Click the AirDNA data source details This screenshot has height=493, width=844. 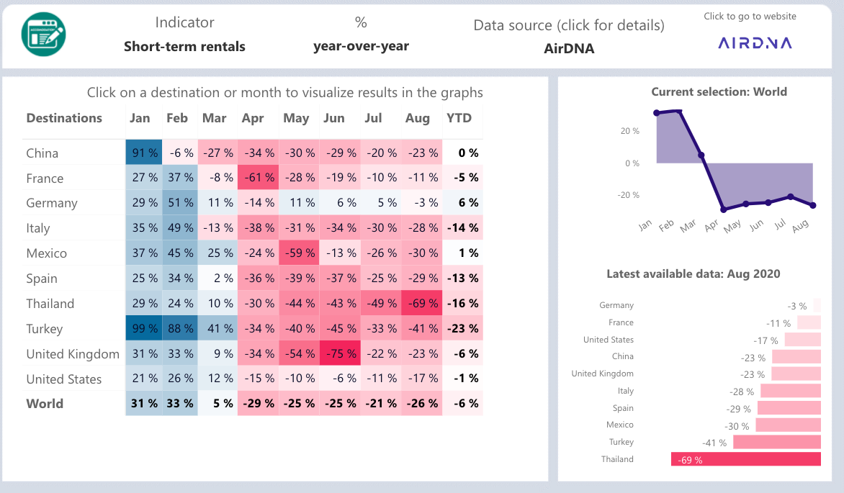coord(569,49)
